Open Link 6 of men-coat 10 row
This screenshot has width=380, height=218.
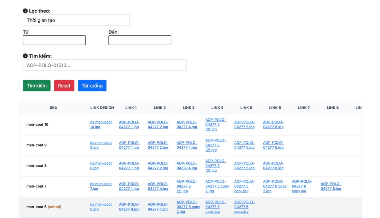click(x=274, y=125)
